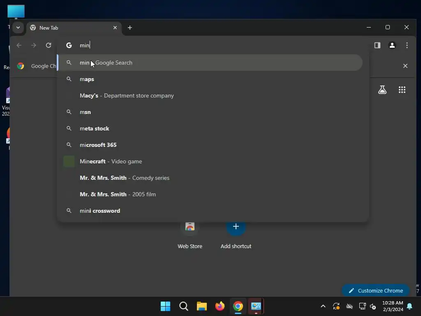
Task: Open the Chrome three-dot menu
Action: coord(407,45)
